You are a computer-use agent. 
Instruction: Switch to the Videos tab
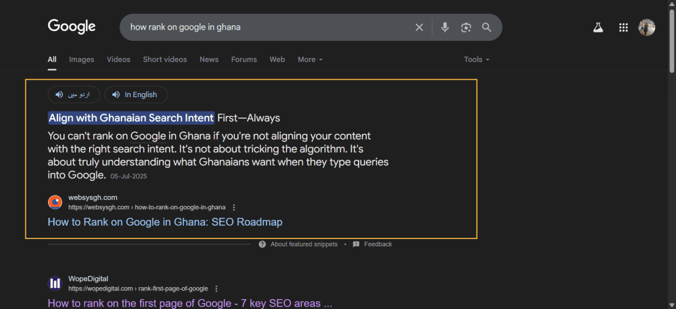(119, 59)
